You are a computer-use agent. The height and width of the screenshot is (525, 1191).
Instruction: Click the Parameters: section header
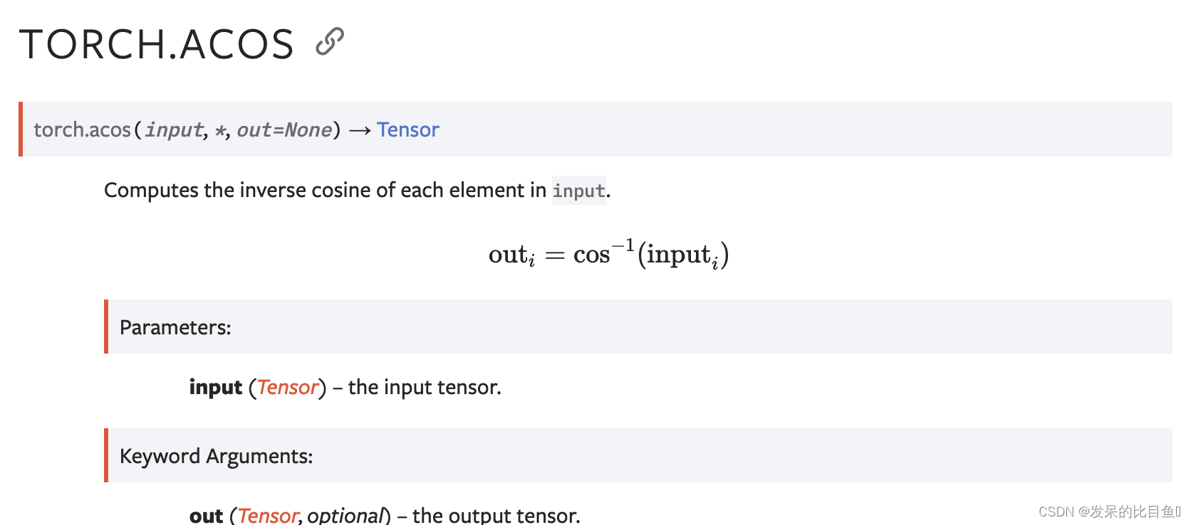175,327
